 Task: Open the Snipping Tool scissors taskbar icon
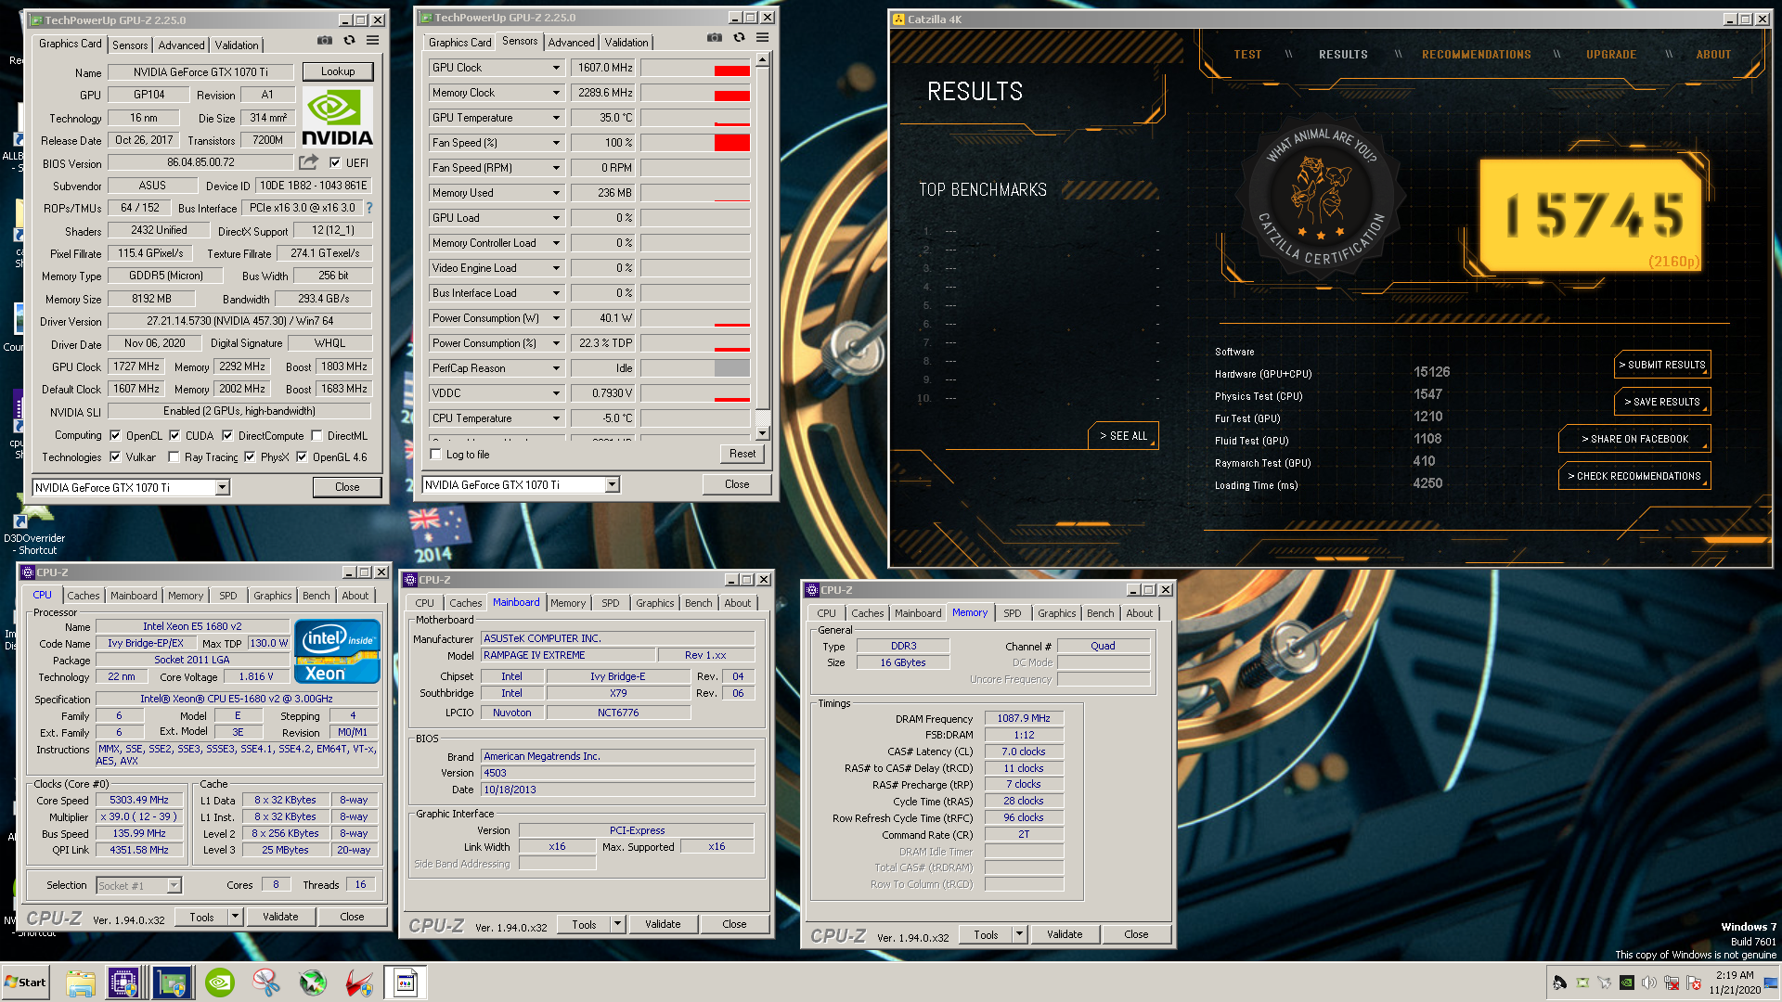click(266, 983)
